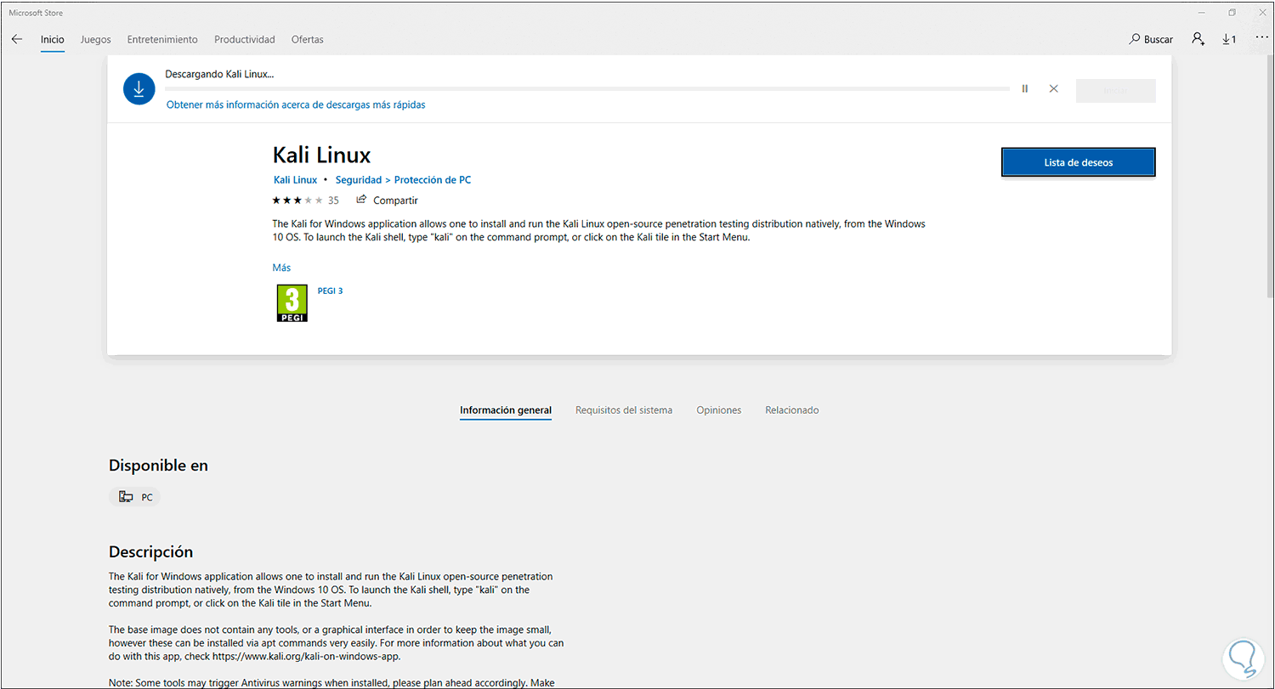The height and width of the screenshot is (689, 1275).
Task: Add to Lista de deseos
Action: pyautogui.click(x=1078, y=162)
